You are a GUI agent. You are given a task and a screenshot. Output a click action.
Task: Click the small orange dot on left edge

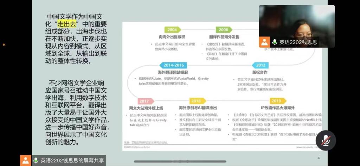[4, 45]
